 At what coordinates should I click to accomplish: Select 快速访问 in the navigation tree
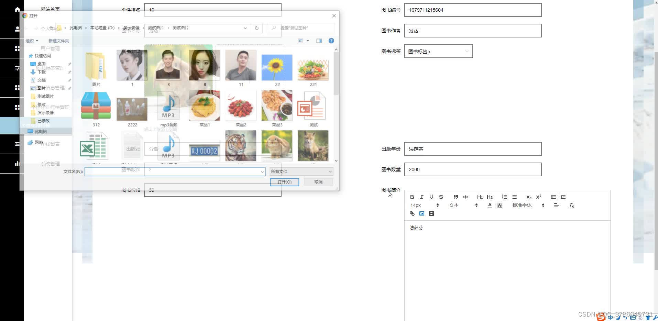(x=43, y=56)
